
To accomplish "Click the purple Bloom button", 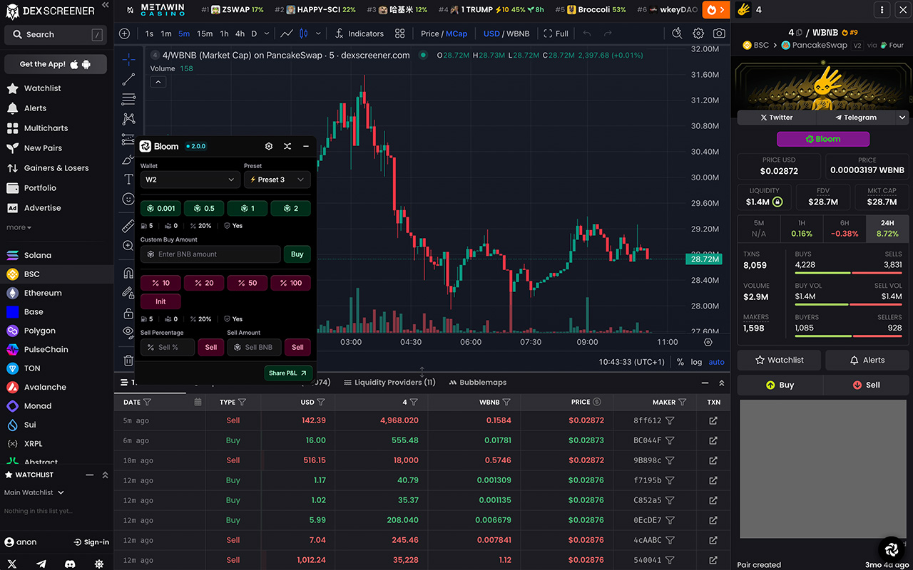I will 823,139.
